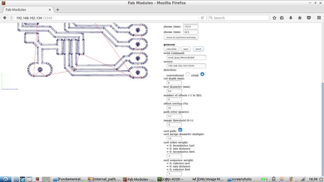Click the sort sequence weight field
Screen dimensions: 324x182
[174, 174]
